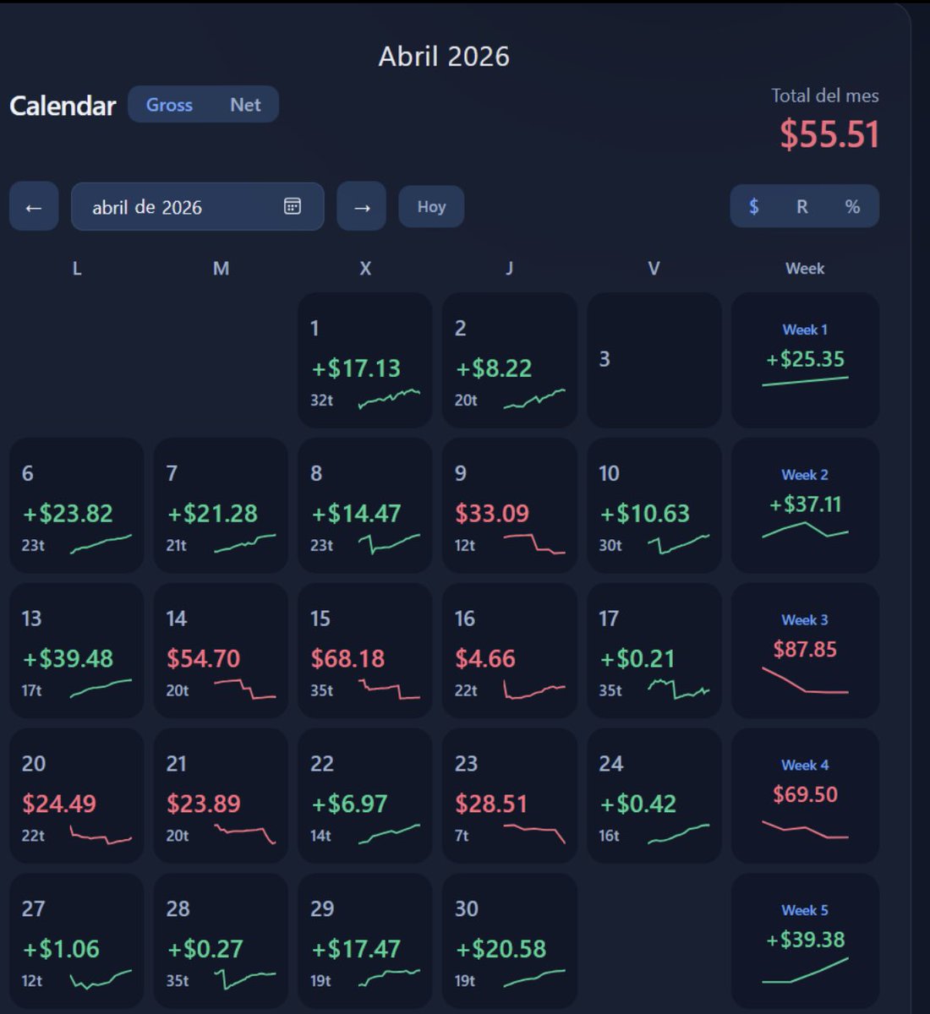This screenshot has height=1014, width=930.
Task: Click the sparkline chart on April 17
Action: [x=679, y=689]
